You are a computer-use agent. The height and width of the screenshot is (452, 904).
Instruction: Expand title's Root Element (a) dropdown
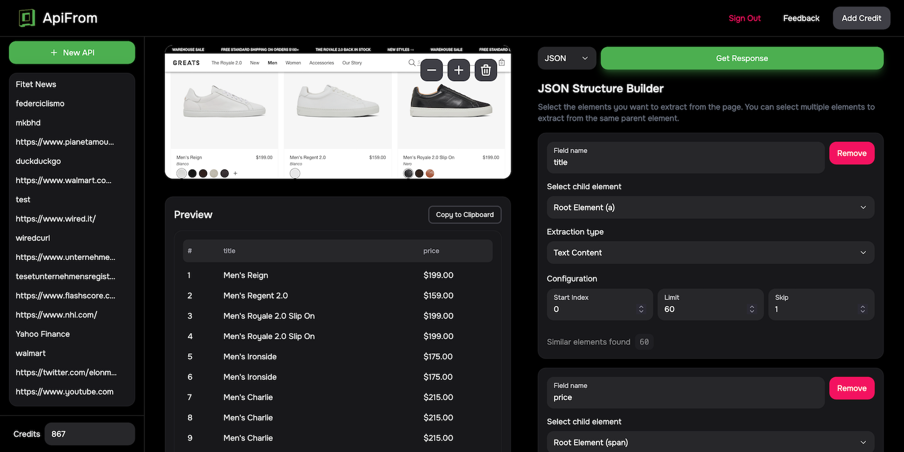pos(710,208)
